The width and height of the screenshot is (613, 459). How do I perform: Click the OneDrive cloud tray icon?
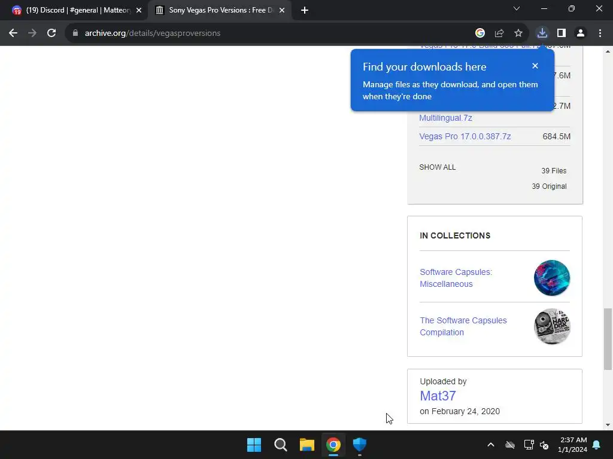[510, 445]
